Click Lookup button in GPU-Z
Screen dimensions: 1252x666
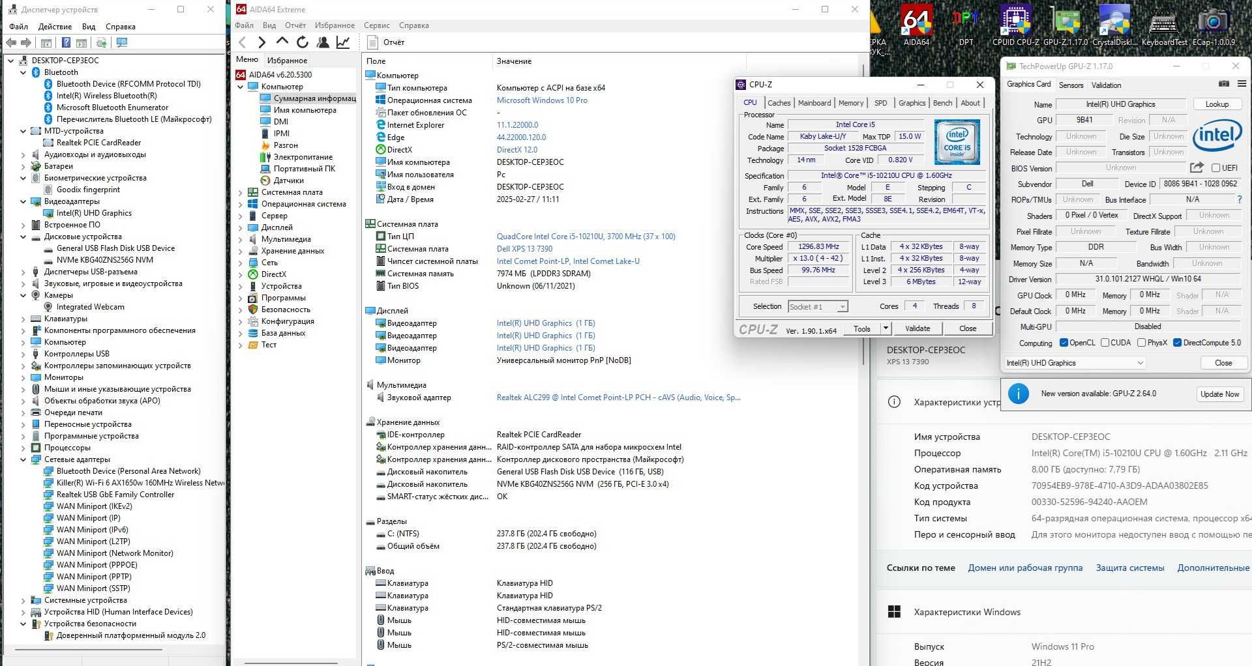tap(1217, 104)
